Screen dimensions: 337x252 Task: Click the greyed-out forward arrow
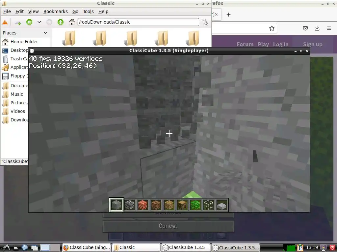click(49, 22)
